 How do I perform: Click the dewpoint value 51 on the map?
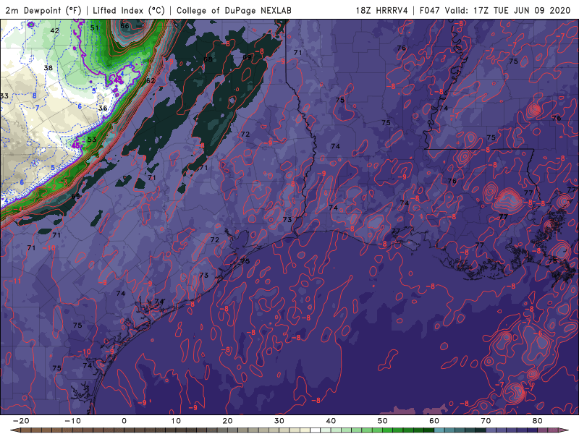pyautogui.click(x=95, y=27)
